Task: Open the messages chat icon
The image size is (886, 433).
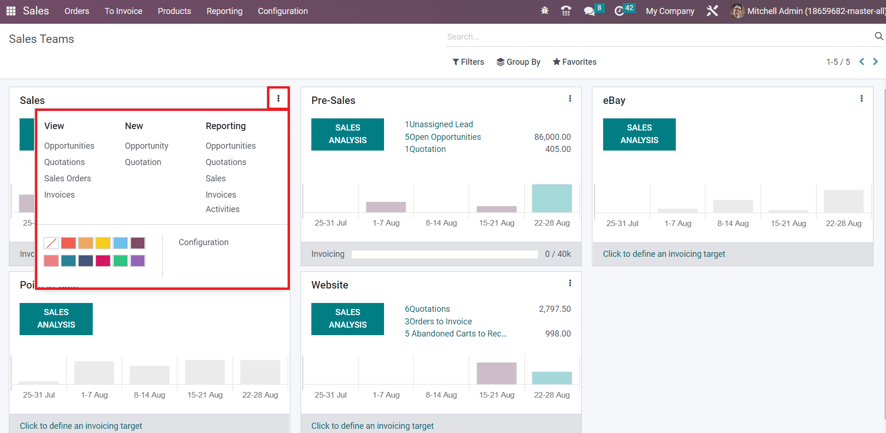Action: point(589,11)
